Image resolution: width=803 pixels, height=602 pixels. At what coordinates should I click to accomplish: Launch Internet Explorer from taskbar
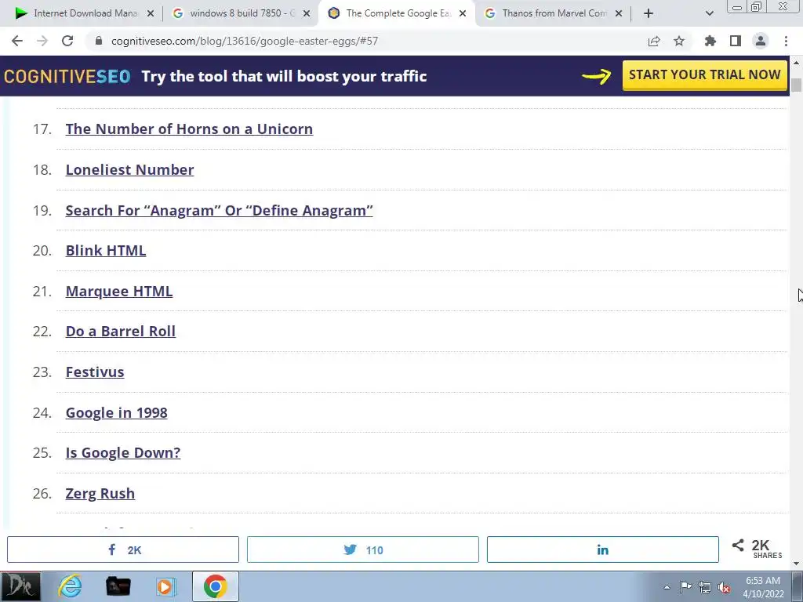(x=70, y=586)
